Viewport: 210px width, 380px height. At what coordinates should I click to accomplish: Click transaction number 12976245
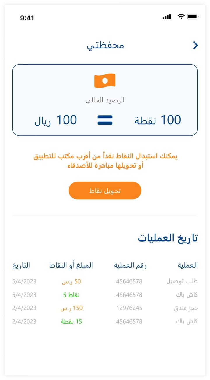click(129, 308)
